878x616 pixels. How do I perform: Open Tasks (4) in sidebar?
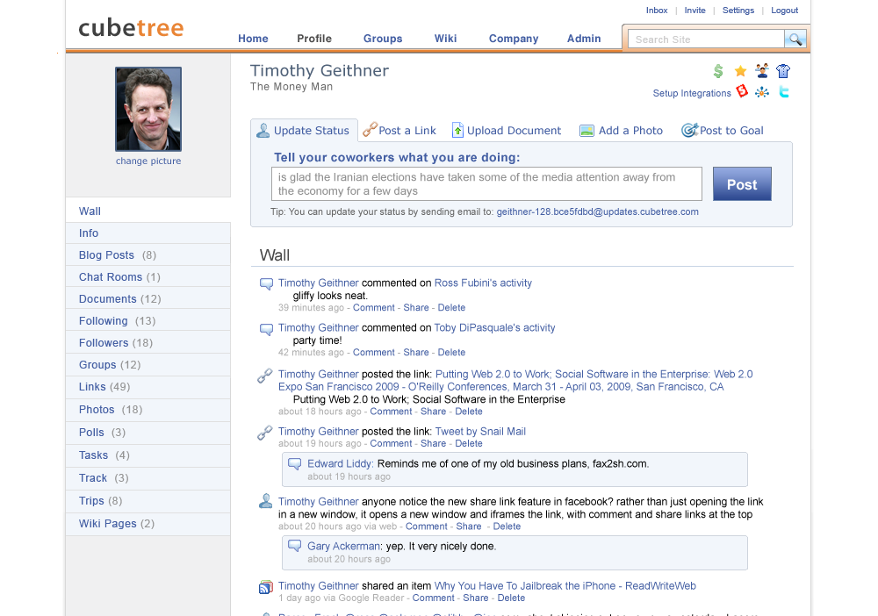point(148,455)
